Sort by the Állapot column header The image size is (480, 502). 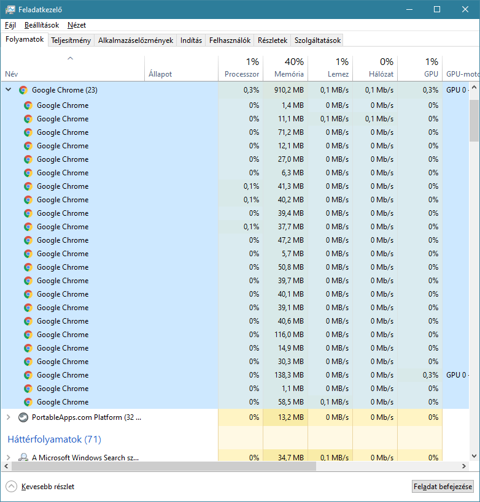182,68
